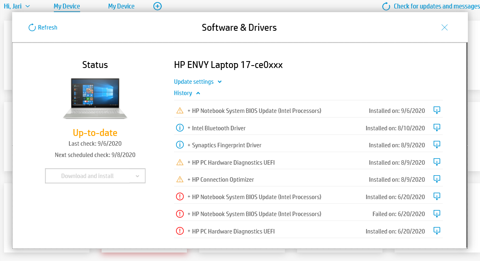Collapse the History section
Image resolution: width=480 pixels, height=261 pixels.
187,93
